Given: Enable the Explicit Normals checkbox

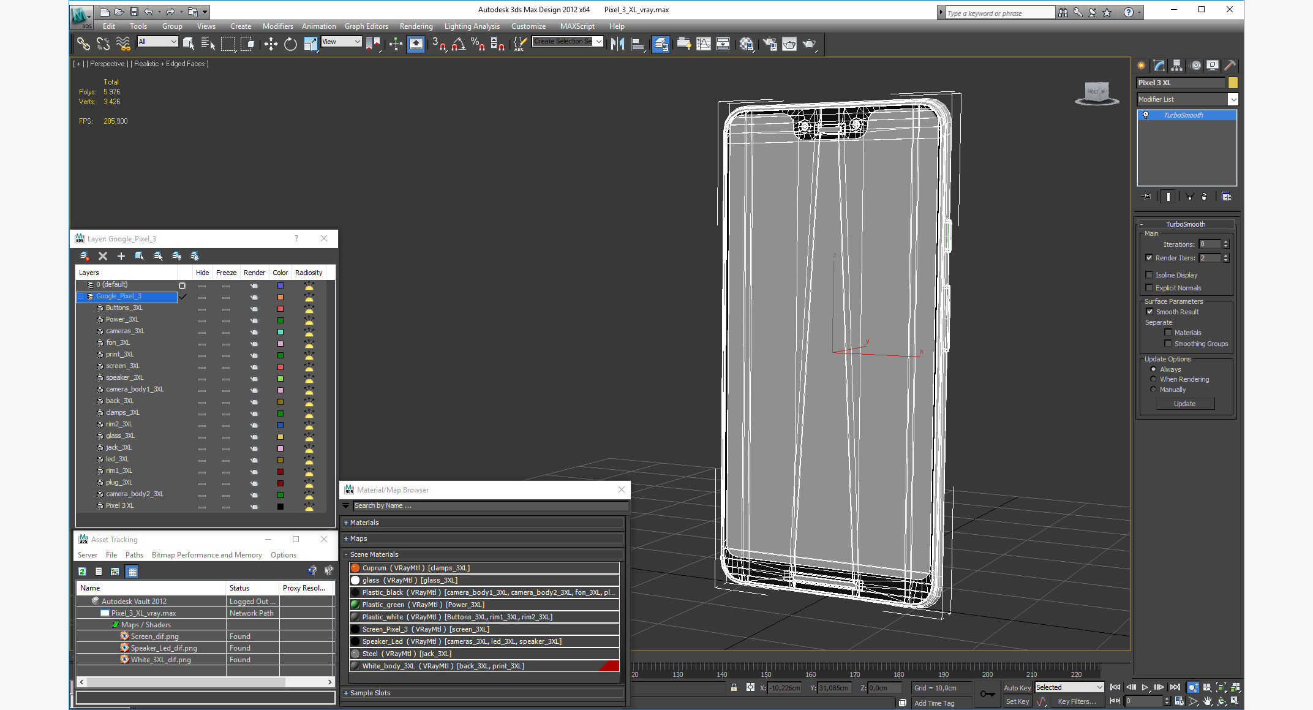Looking at the screenshot, I should pos(1149,288).
